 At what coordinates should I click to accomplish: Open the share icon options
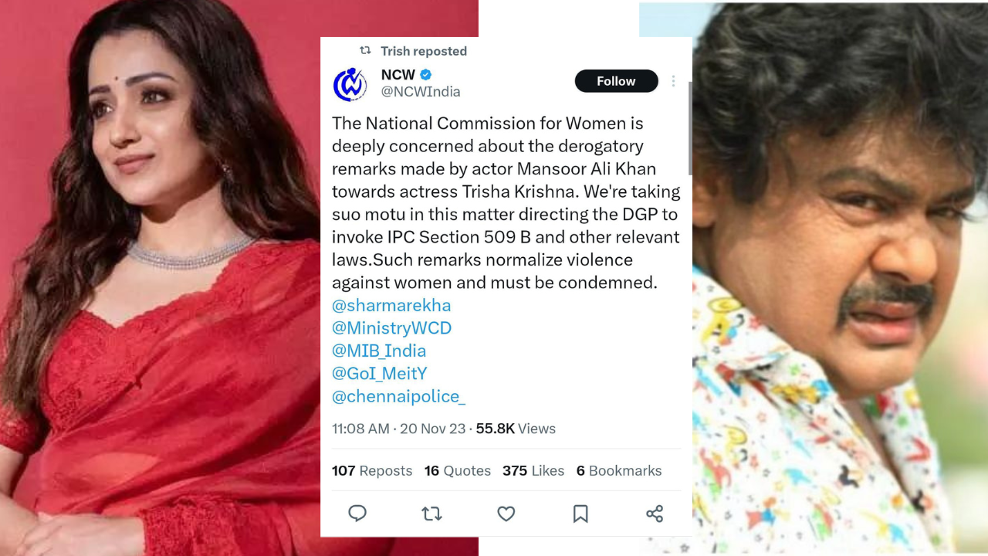(655, 514)
